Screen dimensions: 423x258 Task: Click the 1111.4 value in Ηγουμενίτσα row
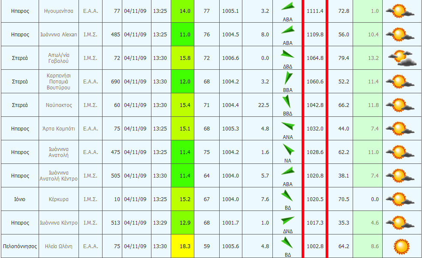coord(315,11)
